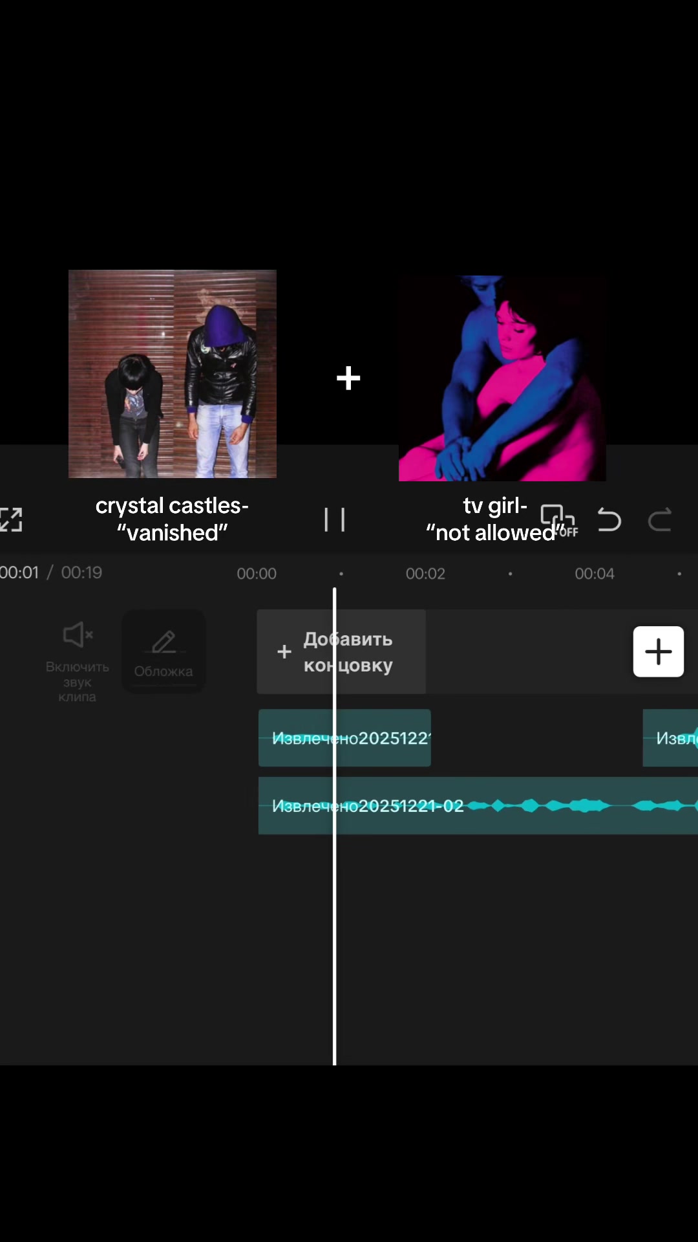
Task: Tap the plus sign between album covers
Action: click(x=348, y=378)
